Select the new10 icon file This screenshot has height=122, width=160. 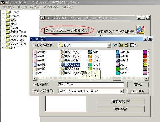(x=39, y=73)
